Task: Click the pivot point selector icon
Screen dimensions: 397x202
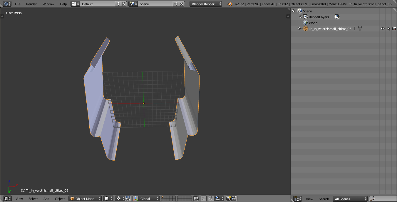Action: click(x=120, y=198)
